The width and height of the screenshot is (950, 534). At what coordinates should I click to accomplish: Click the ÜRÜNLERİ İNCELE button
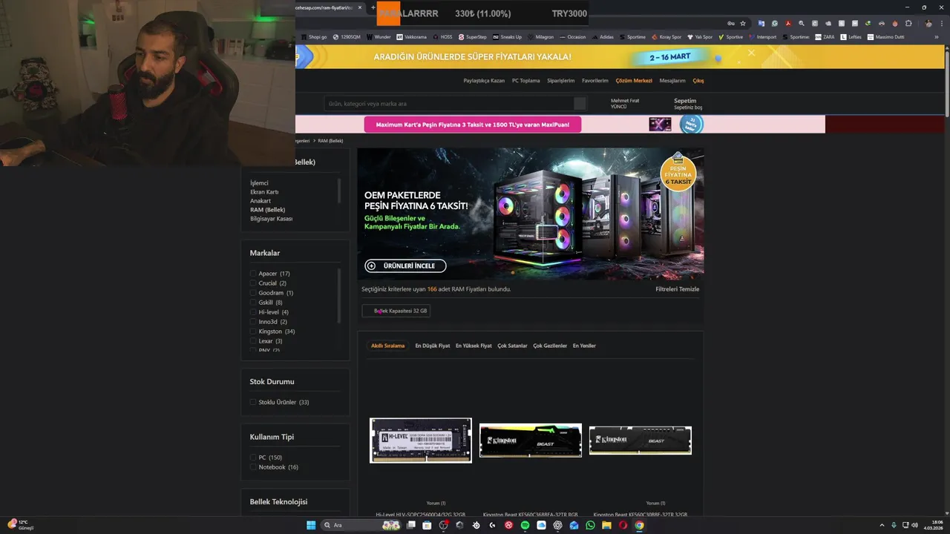pos(405,266)
